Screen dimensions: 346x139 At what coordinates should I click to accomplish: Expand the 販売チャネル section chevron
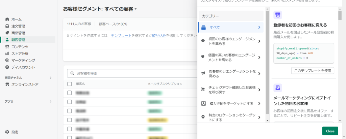[x=51, y=78]
